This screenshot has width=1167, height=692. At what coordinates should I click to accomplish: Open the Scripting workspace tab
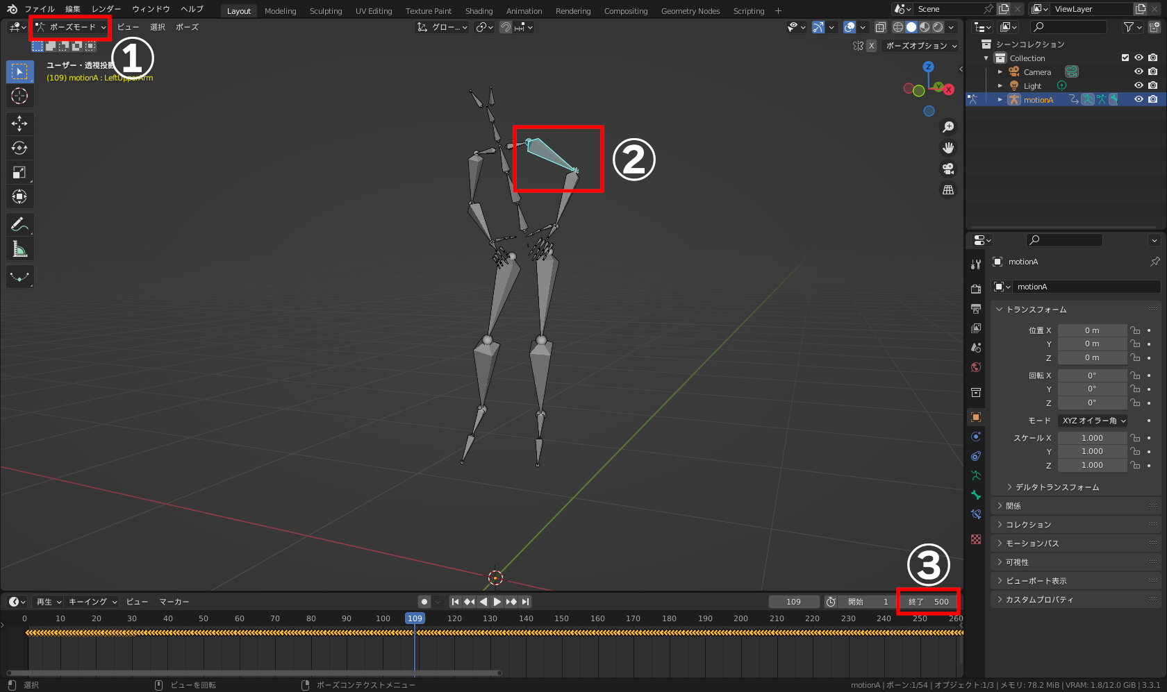pyautogui.click(x=749, y=10)
